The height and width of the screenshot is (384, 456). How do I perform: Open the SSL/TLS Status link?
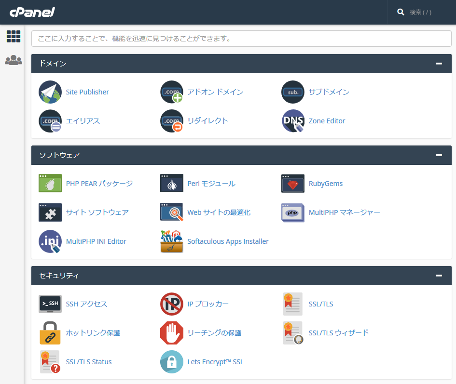(89, 362)
